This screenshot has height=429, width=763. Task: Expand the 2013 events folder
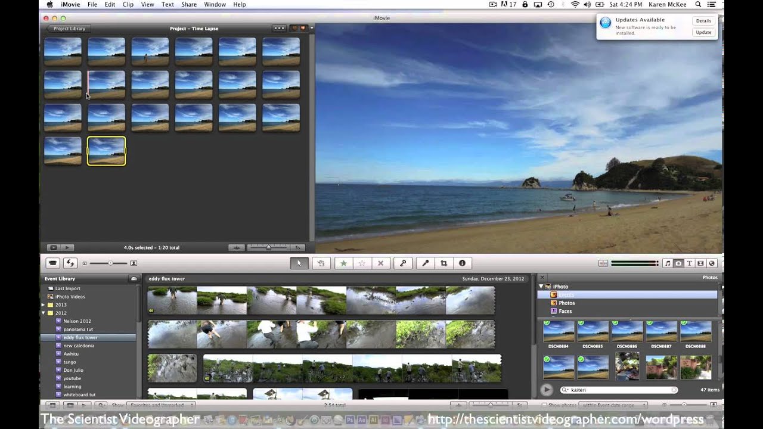pos(43,304)
